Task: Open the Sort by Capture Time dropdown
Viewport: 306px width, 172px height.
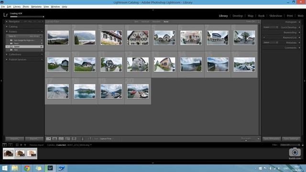Action: click(x=107, y=139)
